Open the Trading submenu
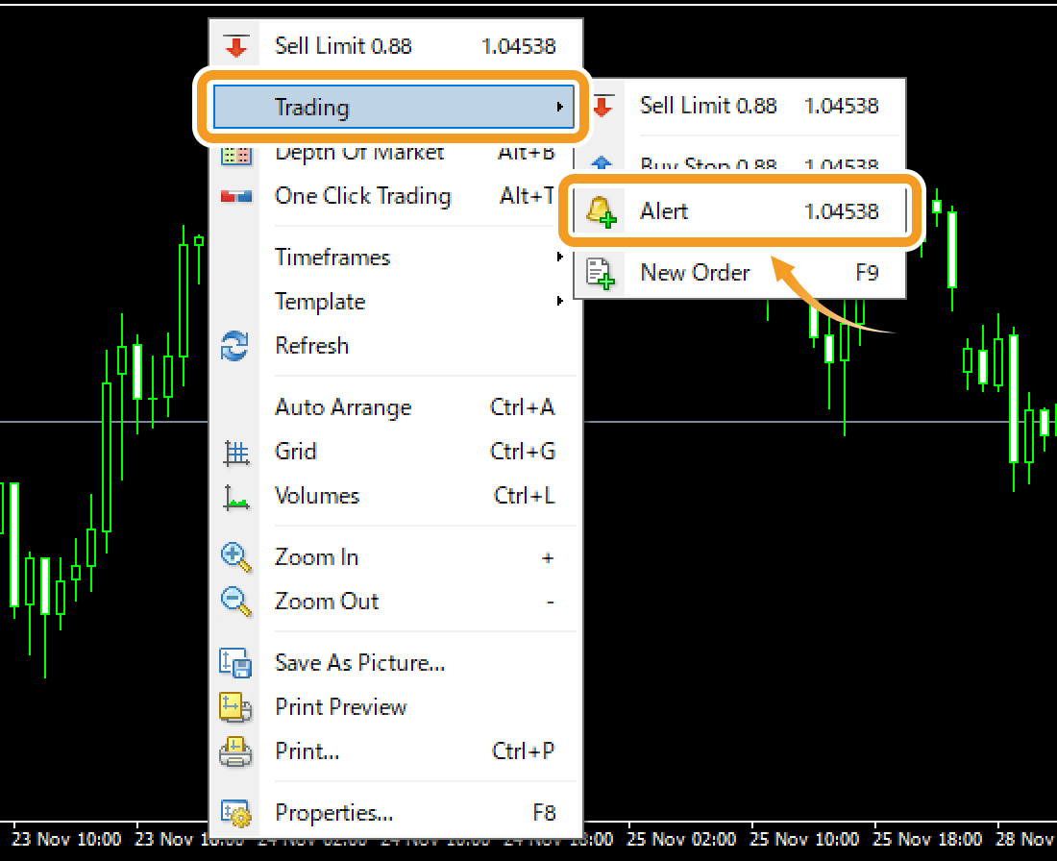This screenshot has height=861, width=1057. [312, 108]
